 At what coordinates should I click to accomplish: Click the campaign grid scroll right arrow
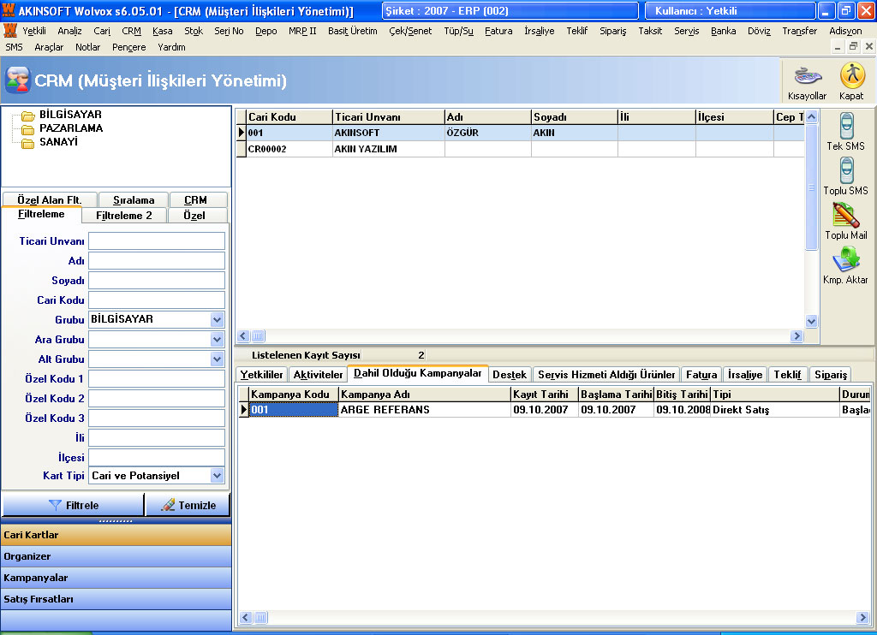pos(862,617)
